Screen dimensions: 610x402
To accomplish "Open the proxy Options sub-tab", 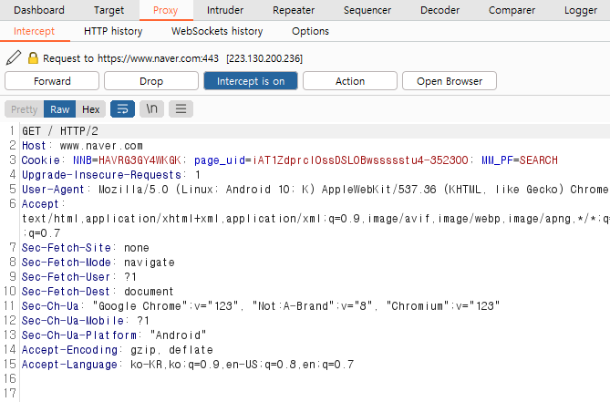I will coord(310,31).
